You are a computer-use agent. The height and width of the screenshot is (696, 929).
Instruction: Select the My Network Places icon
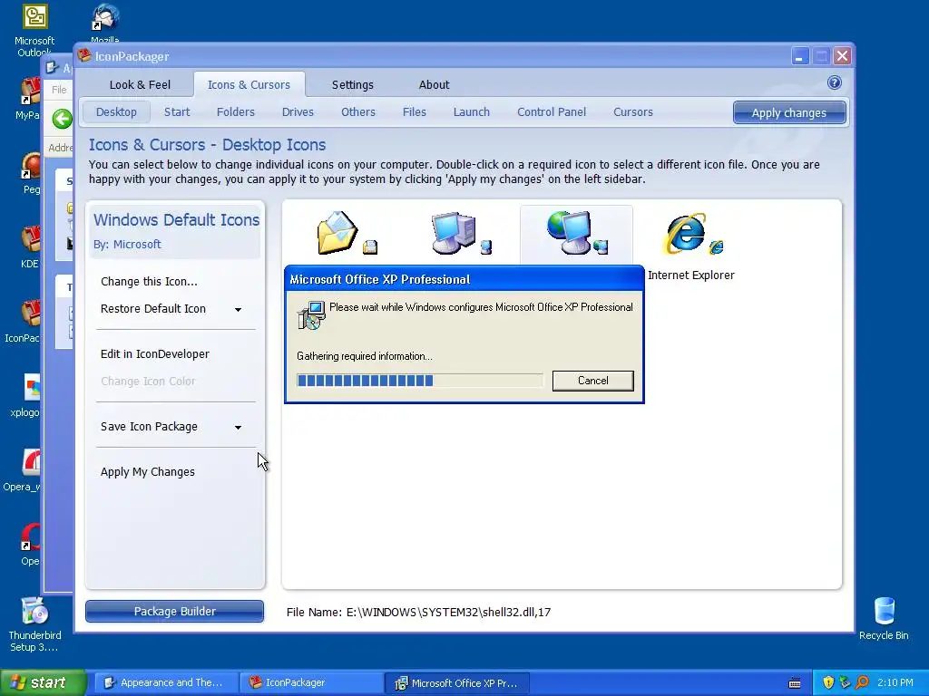[x=570, y=233]
